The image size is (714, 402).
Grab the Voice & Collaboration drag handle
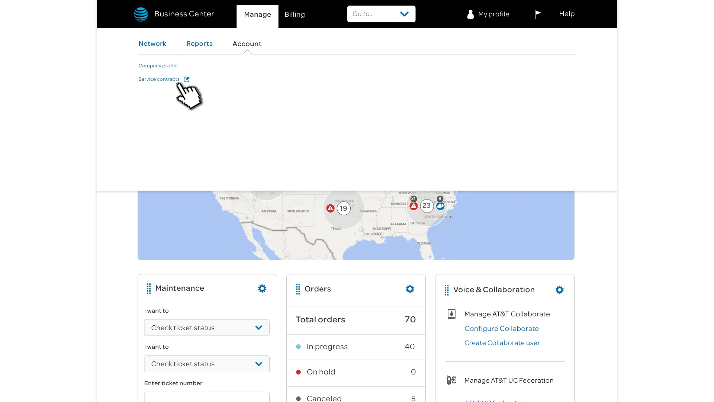[447, 290]
